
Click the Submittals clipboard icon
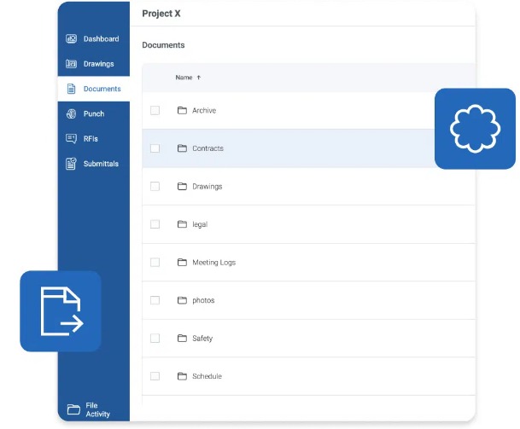(x=72, y=164)
